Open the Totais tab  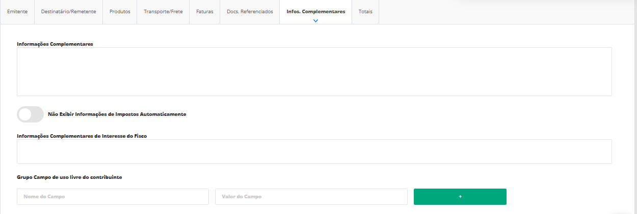click(x=365, y=12)
